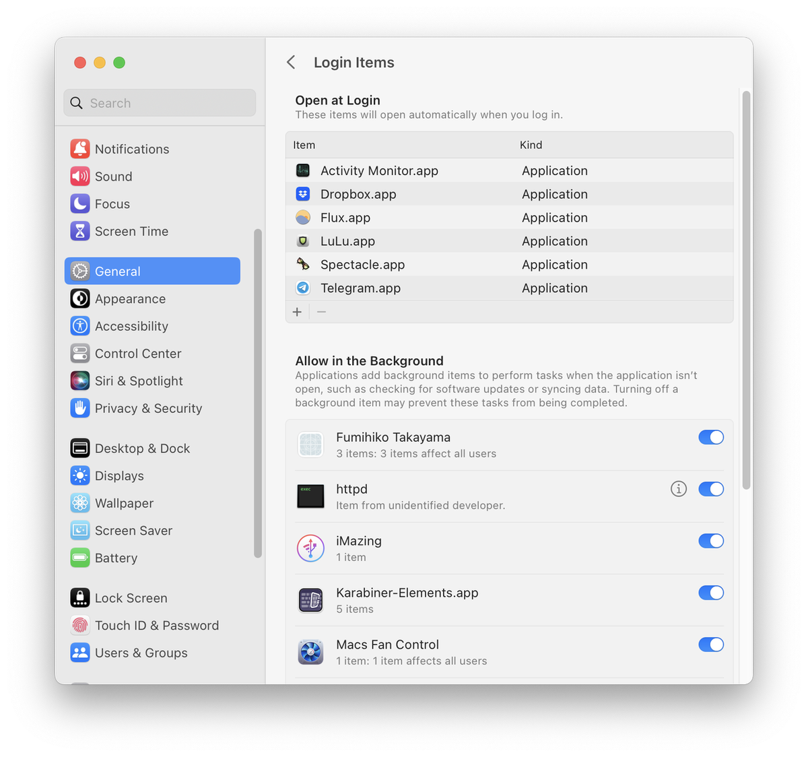
Task: Click '5 items' under Karabiner-Elements.app
Action: 354,609
